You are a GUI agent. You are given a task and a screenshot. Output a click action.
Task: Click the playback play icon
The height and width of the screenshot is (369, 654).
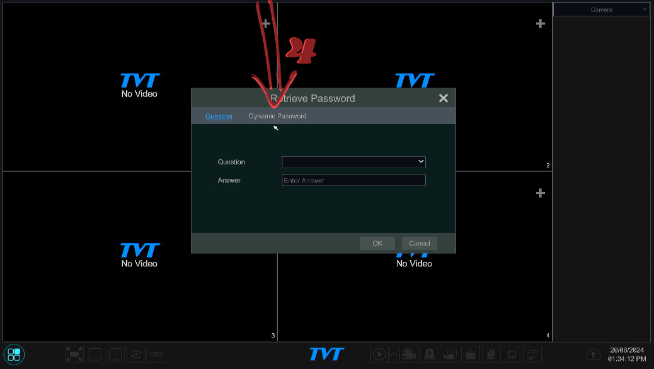(x=379, y=355)
